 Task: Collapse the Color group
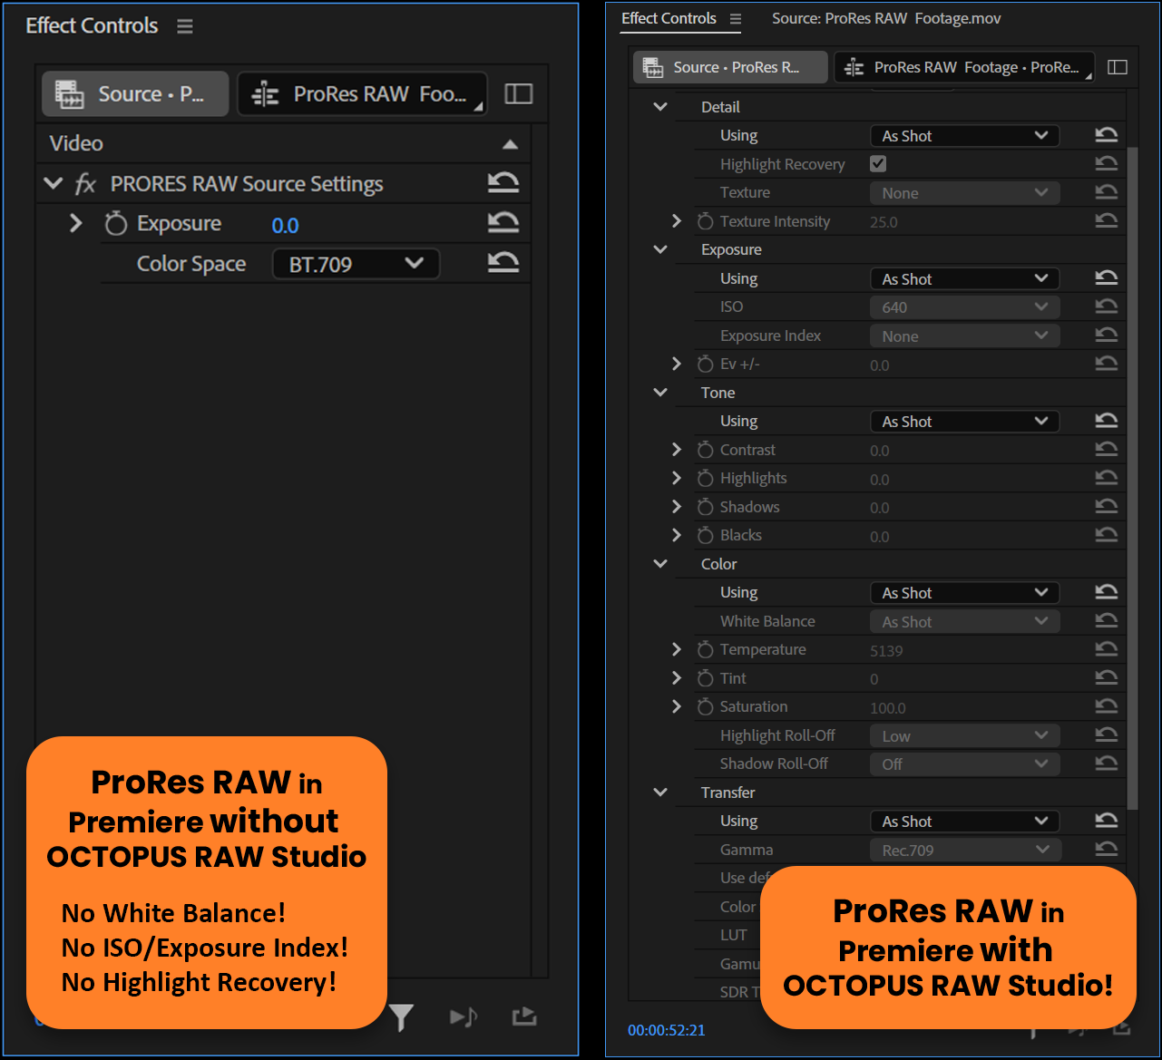click(x=660, y=564)
